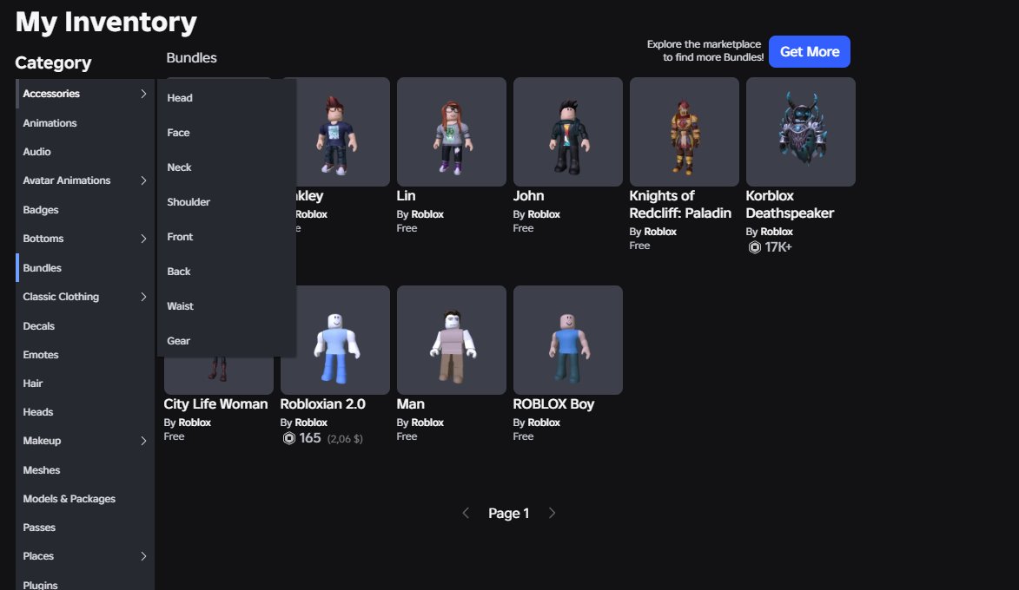The width and height of the screenshot is (1019, 590).
Task: Go to the previous inventory page
Action: [x=466, y=513]
